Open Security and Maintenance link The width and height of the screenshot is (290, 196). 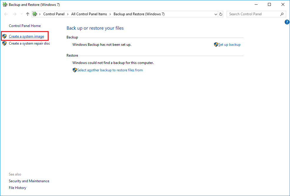(29, 181)
